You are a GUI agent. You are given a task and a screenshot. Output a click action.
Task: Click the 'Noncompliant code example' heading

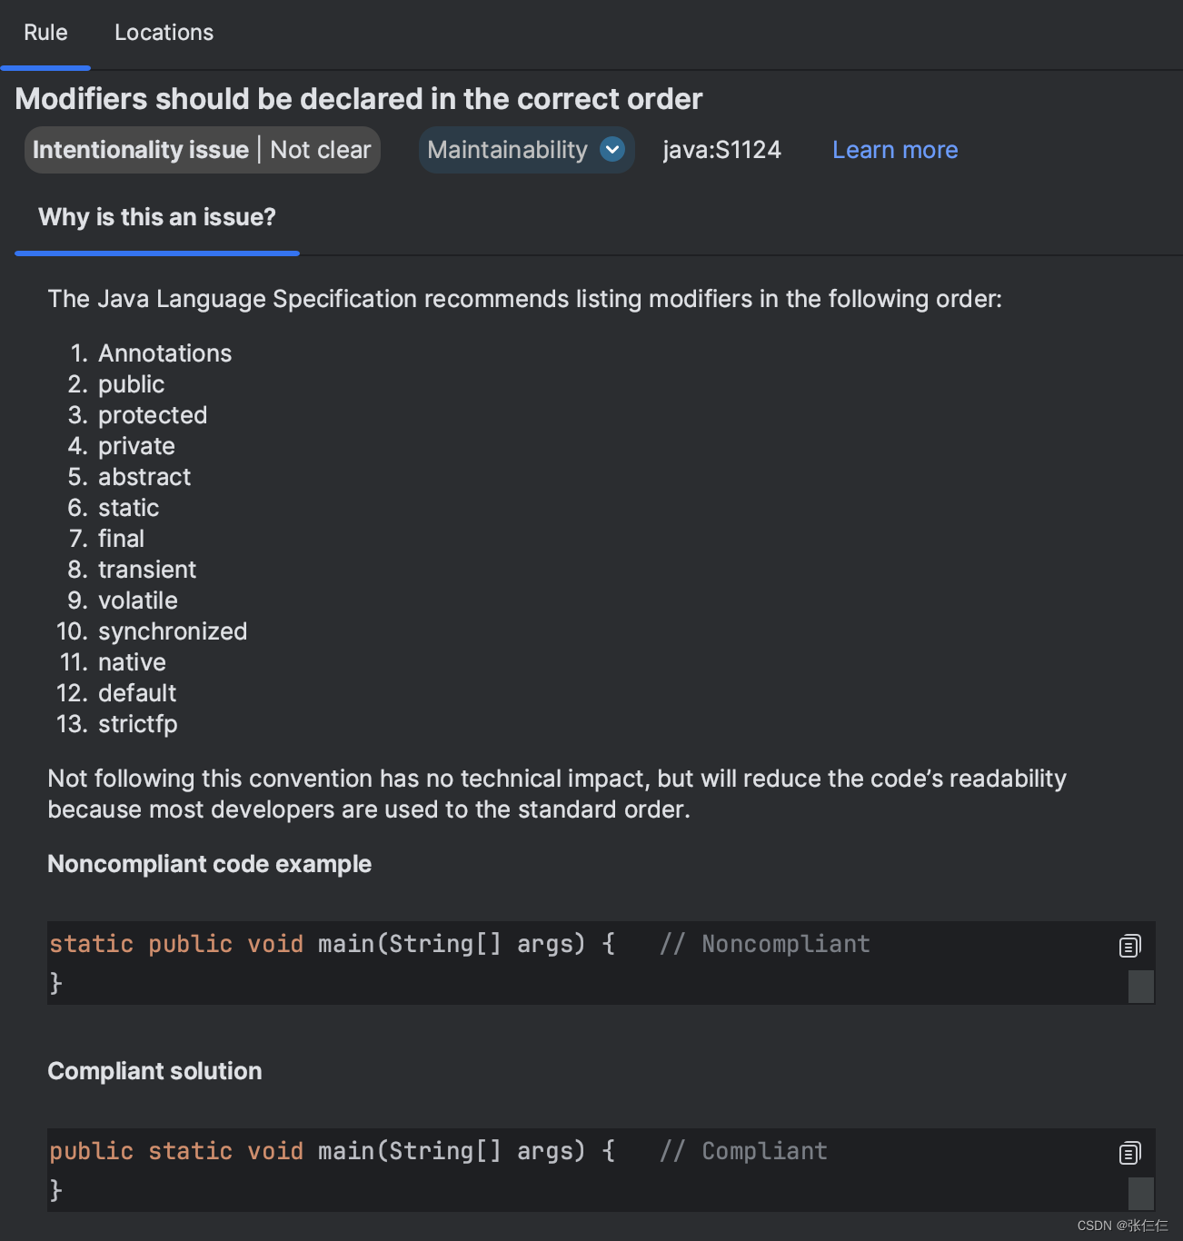pyautogui.click(x=209, y=864)
